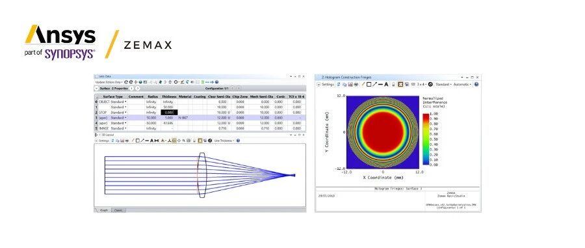Copy the Hologram Fringes plot

tap(344, 85)
